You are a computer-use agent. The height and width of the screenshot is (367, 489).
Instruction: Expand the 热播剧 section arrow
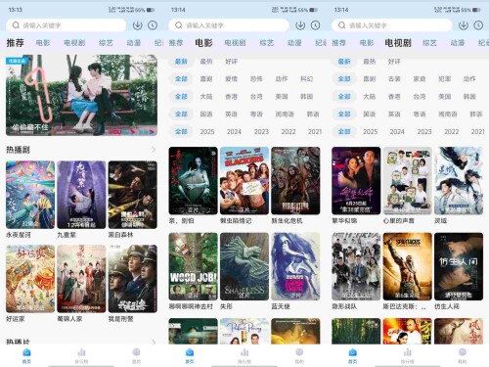pyautogui.click(x=154, y=150)
